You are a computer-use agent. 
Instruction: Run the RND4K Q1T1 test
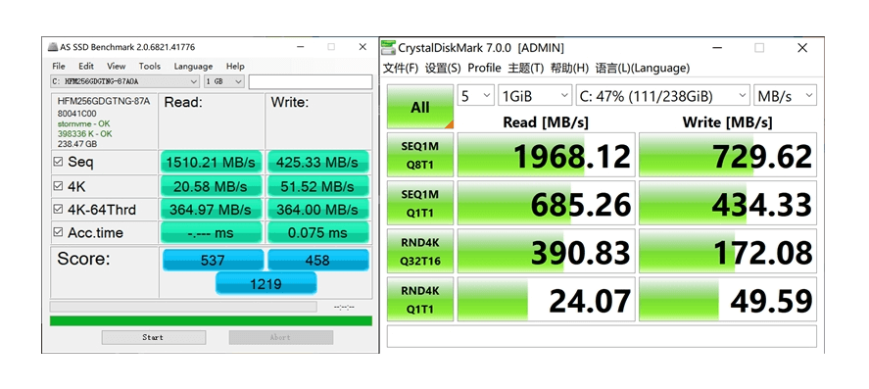[420, 299]
